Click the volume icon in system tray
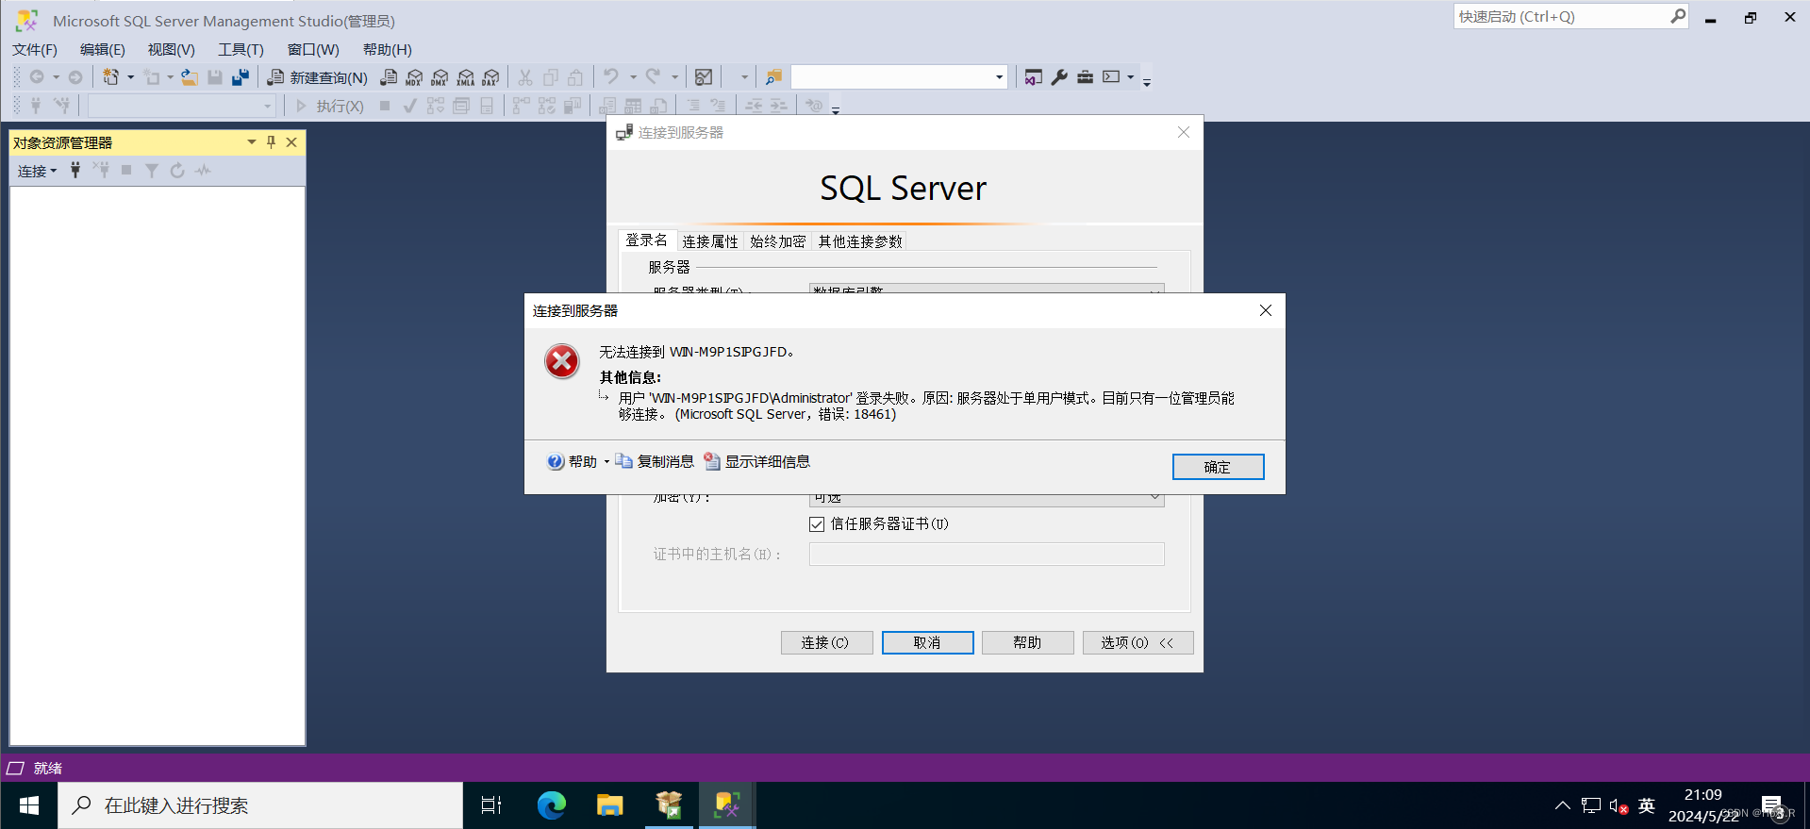 pyautogui.click(x=1619, y=806)
